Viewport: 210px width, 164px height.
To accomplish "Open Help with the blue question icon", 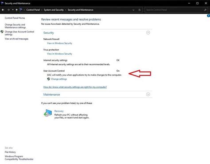I will coord(209,16).
